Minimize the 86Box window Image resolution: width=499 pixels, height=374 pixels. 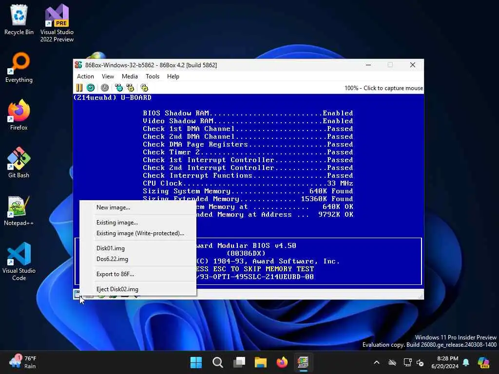368,65
